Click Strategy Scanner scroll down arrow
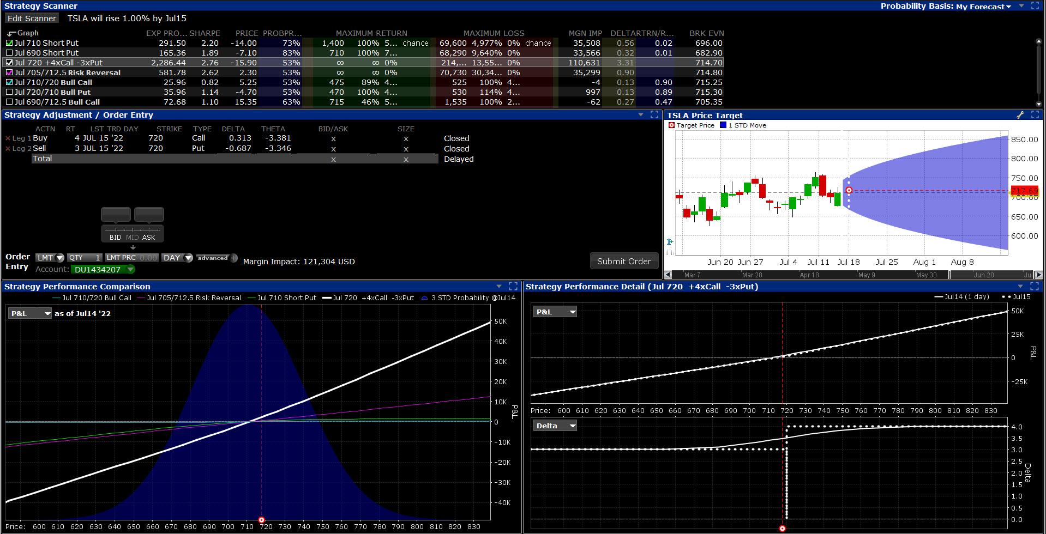Viewport: 1046px width, 534px height. click(x=1038, y=104)
